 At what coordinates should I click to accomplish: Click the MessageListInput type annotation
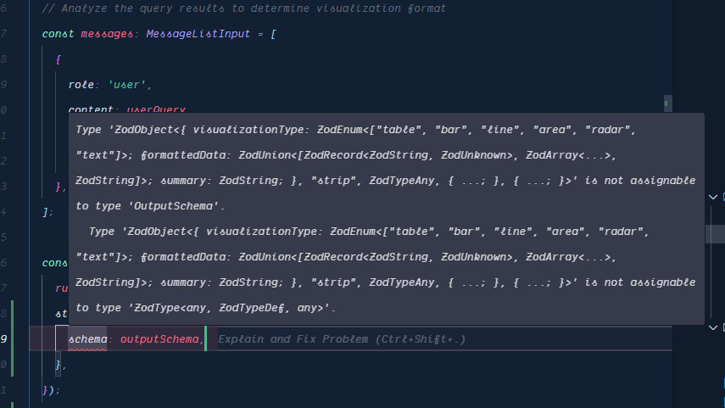[204, 34]
